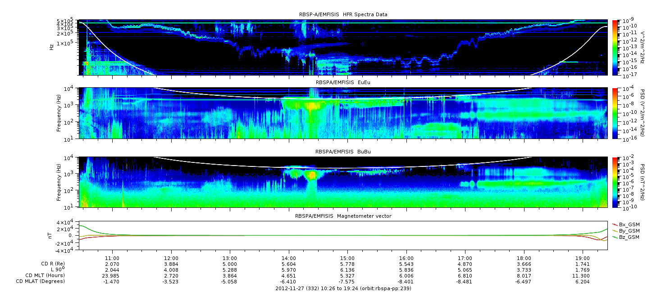Click the Hz axis label of HFR plot
This screenshot has width=652, height=296.
[x=52, y=47]
